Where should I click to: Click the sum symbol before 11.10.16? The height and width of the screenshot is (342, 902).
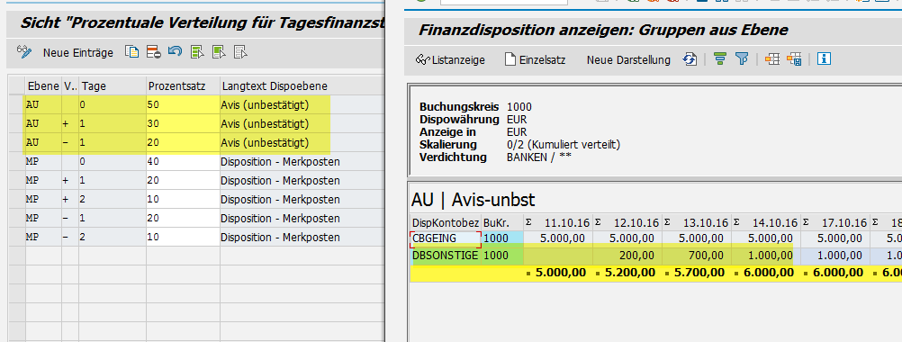point(528,222)
